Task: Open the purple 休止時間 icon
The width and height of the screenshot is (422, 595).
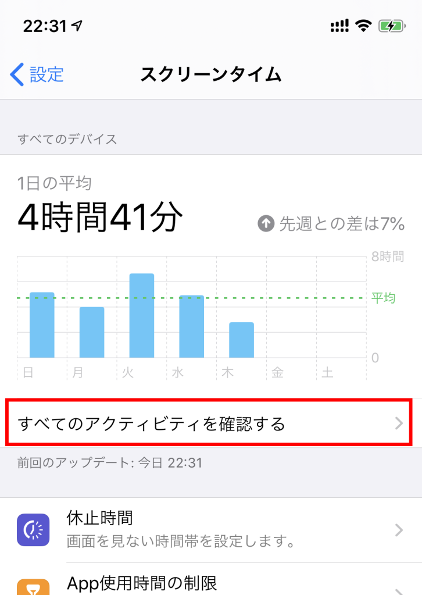Action: 33,530
